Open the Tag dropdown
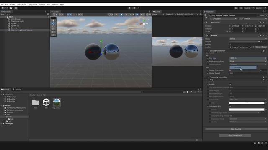The width and height of the screenshot is (268, 150). 224,18
